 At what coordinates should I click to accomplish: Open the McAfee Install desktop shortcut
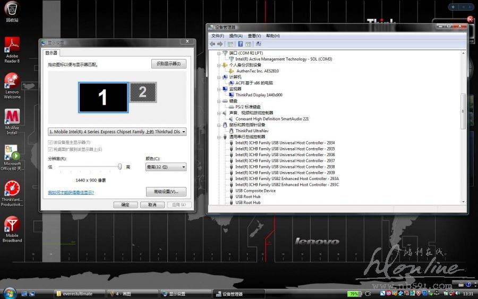point(12,118)
